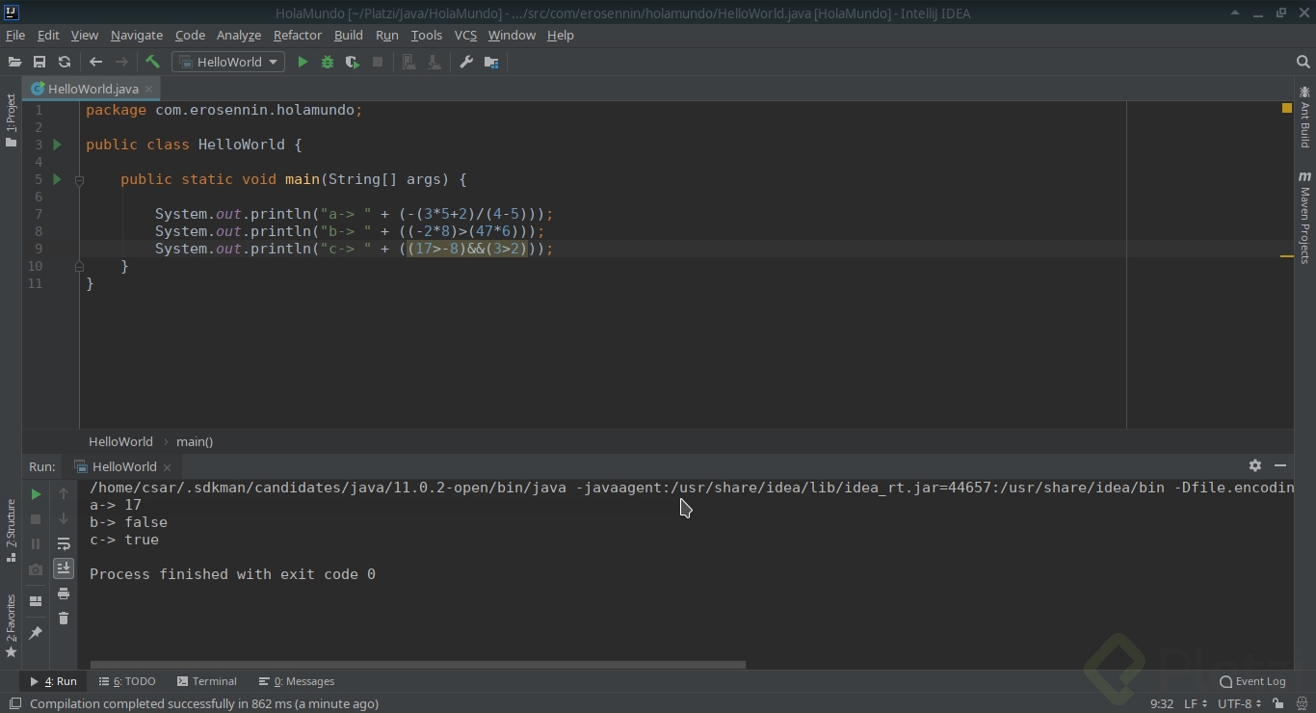1316x713 pixels.
Task: Open Run panel gear settings menu
Action: click(x=1254, y=465)
